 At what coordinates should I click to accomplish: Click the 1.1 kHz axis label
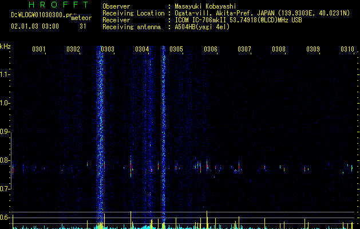click(x=5, y=74)
